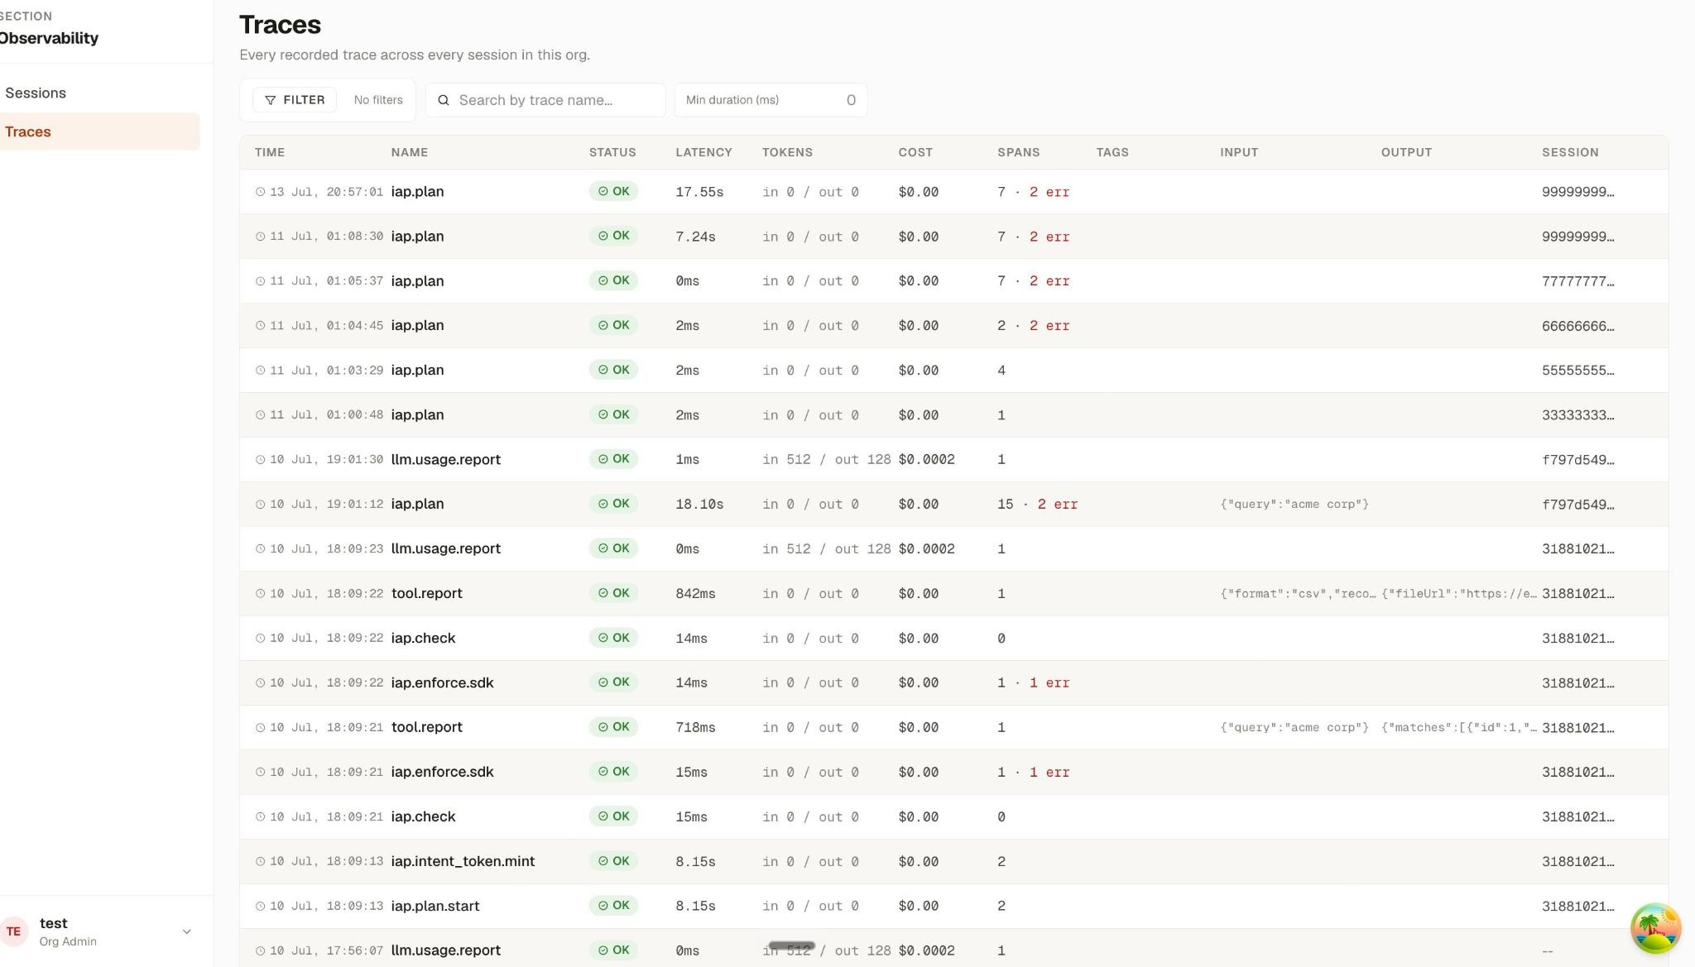The image size is (1695, 967).
Task: Click clock icon beside 10 Jul, 19:01:30
Action: (260, 460)
